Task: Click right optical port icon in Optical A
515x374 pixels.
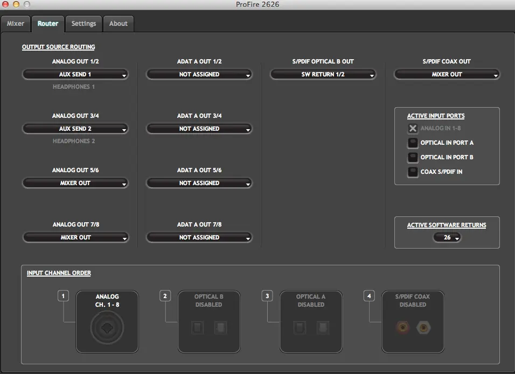Action: tap(323, 327)
